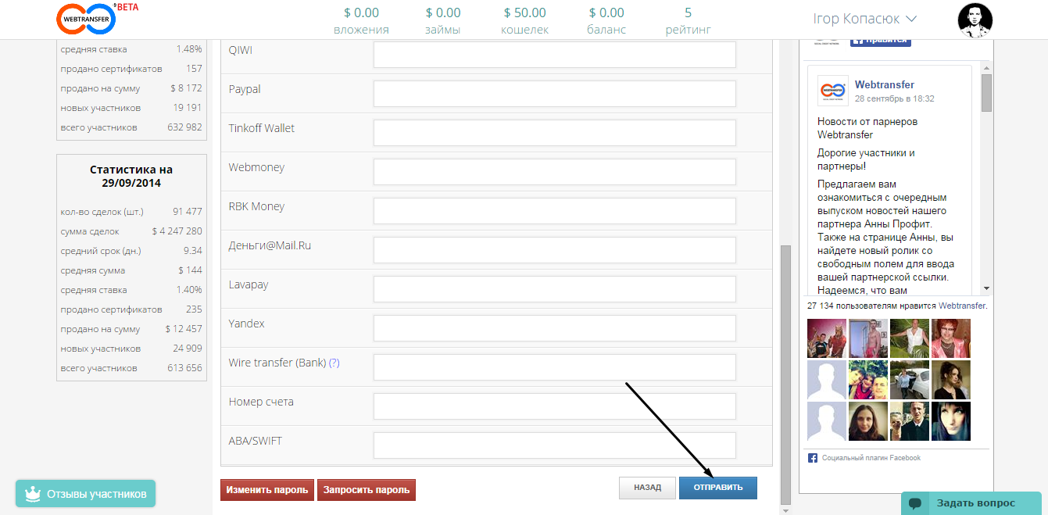Image resolution: width=1048 pixels, height=515 pixels.
Task: Click the НАЗАД back button
Action: pyautogui.click(x=647, y=488)
